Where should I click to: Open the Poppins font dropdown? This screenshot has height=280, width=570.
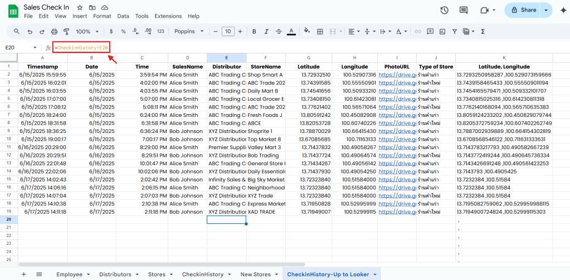point(191,32)
